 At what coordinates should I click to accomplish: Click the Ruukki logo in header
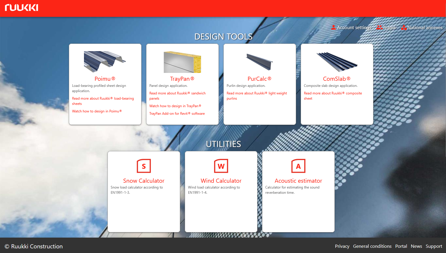pyautogui.click(x=22, y=8)
